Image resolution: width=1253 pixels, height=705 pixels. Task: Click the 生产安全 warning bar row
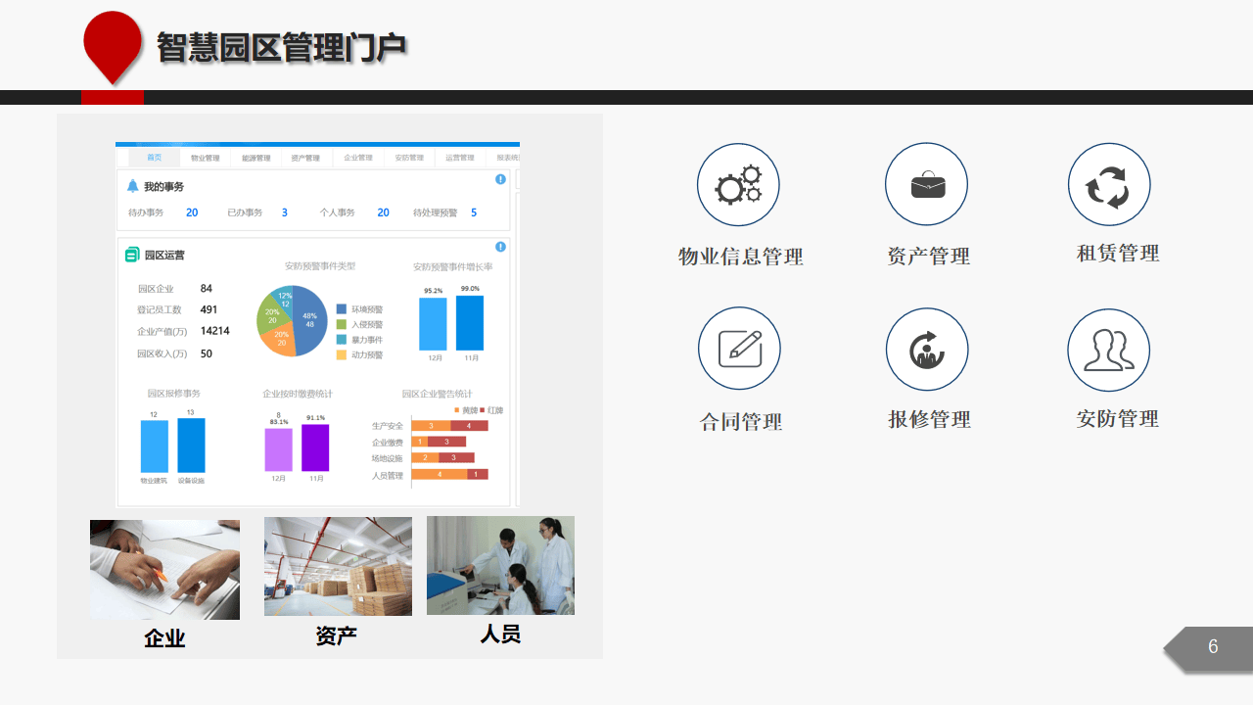tap(449, 426)
